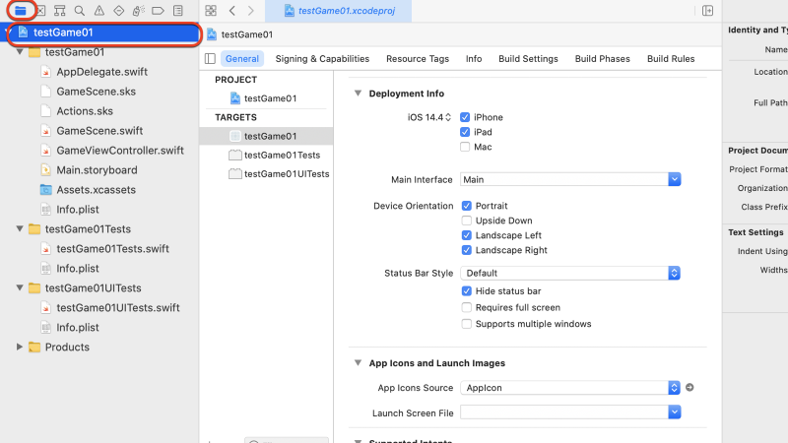Open the Find navigator magnifier icon
Screen dimensions: 788x443
(79, 11)
